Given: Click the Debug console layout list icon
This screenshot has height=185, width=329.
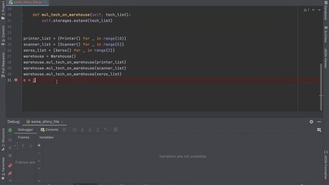Looking at the screenshot, I should [x=64, y=129].
